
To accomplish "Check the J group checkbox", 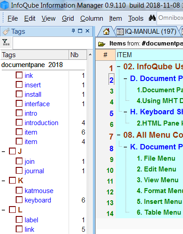I will pyautogui.click(x=12, y=151).
